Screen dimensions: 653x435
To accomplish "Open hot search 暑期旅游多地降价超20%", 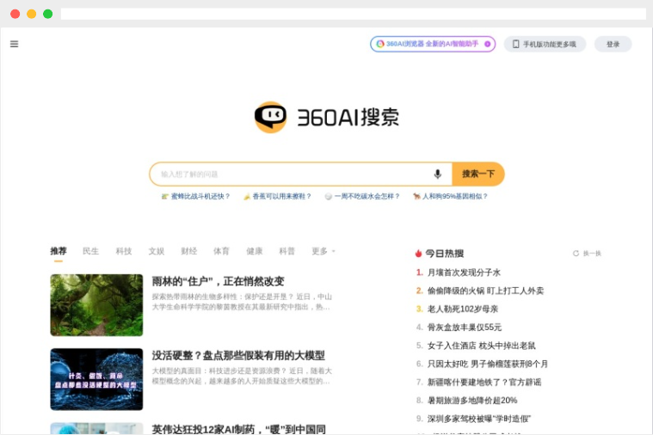I will 472,401.
